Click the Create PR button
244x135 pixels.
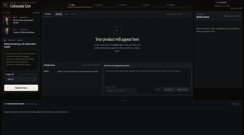(x=169, y=89)
